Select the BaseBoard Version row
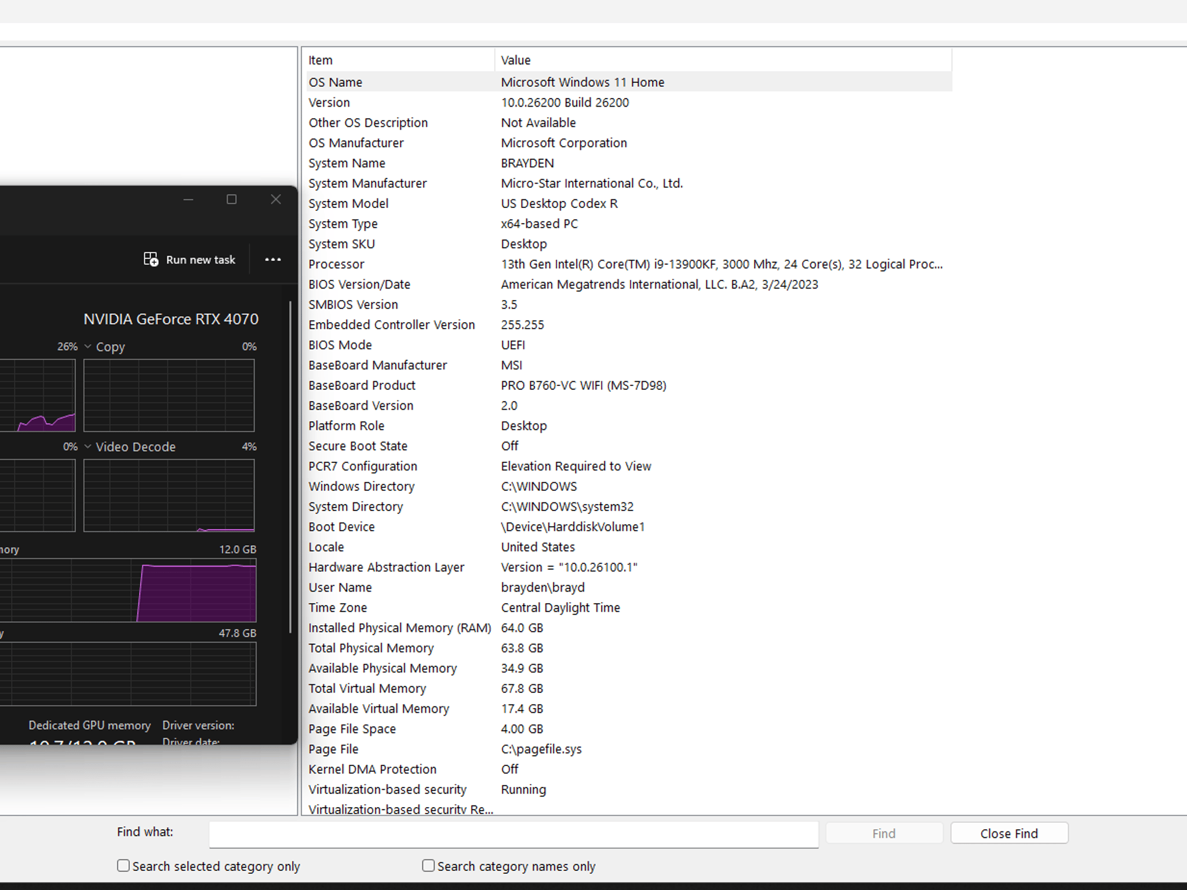This screenshot has width=1187, height=890. (x=629, y=406)
